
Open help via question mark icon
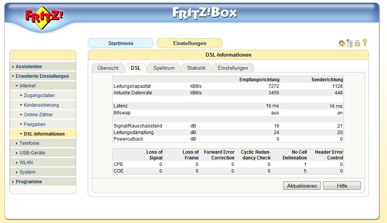(x=365, y=42)
